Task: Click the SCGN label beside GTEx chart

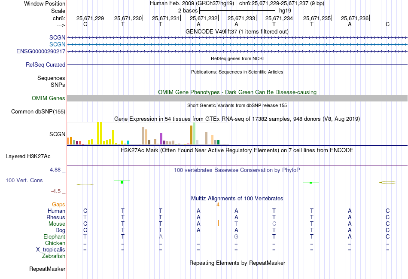Action: click(x=57, y=134)
